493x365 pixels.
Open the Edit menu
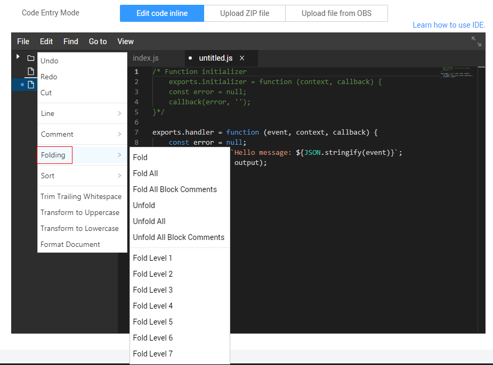coord(46,42)
